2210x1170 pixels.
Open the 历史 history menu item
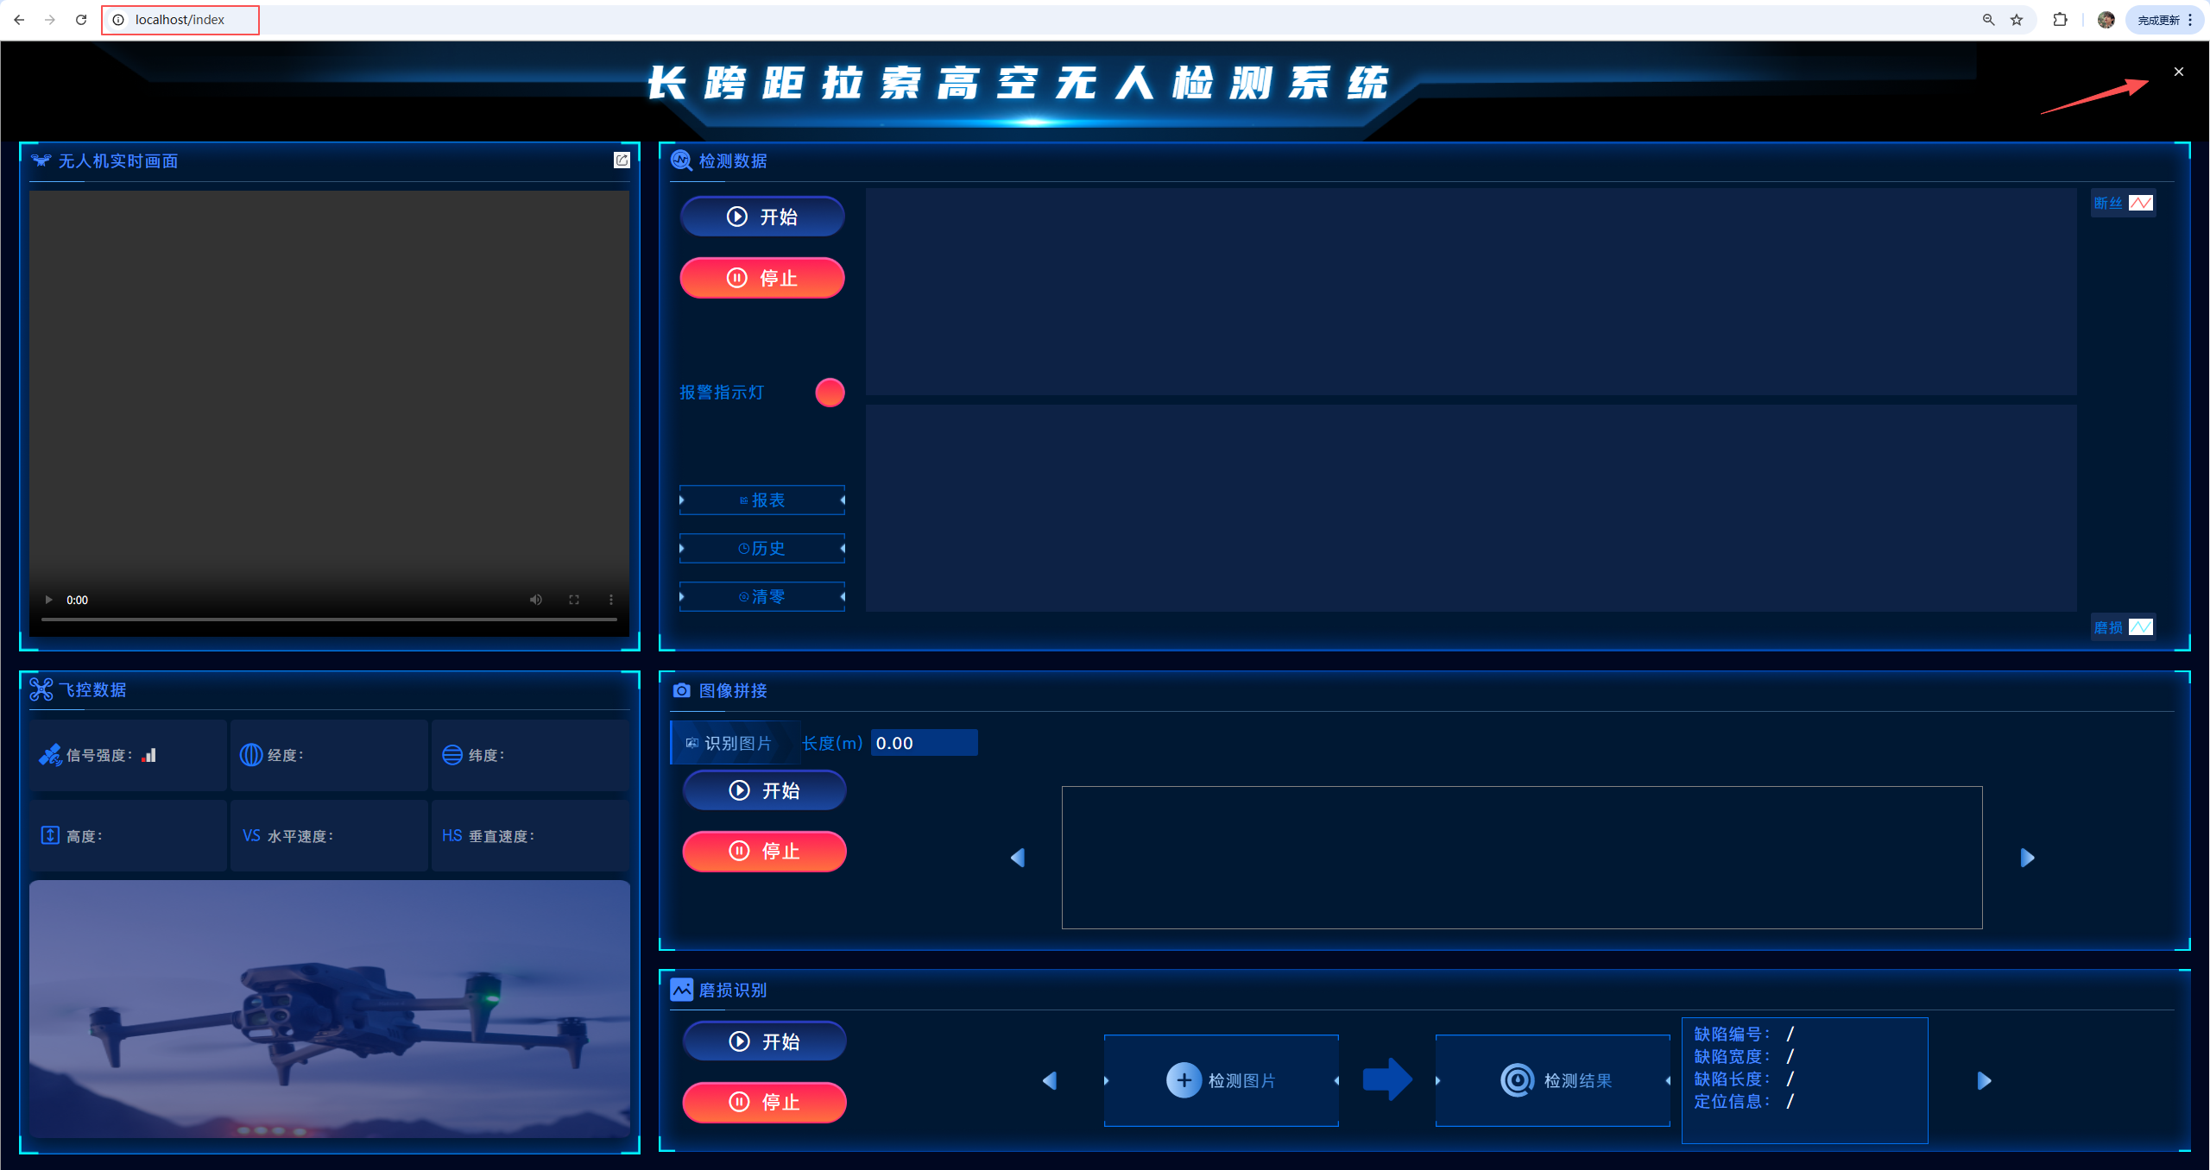tap(761, 549)
